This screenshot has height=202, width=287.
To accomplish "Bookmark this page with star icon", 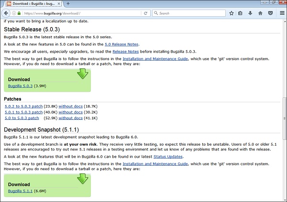I will click(232, 13).
